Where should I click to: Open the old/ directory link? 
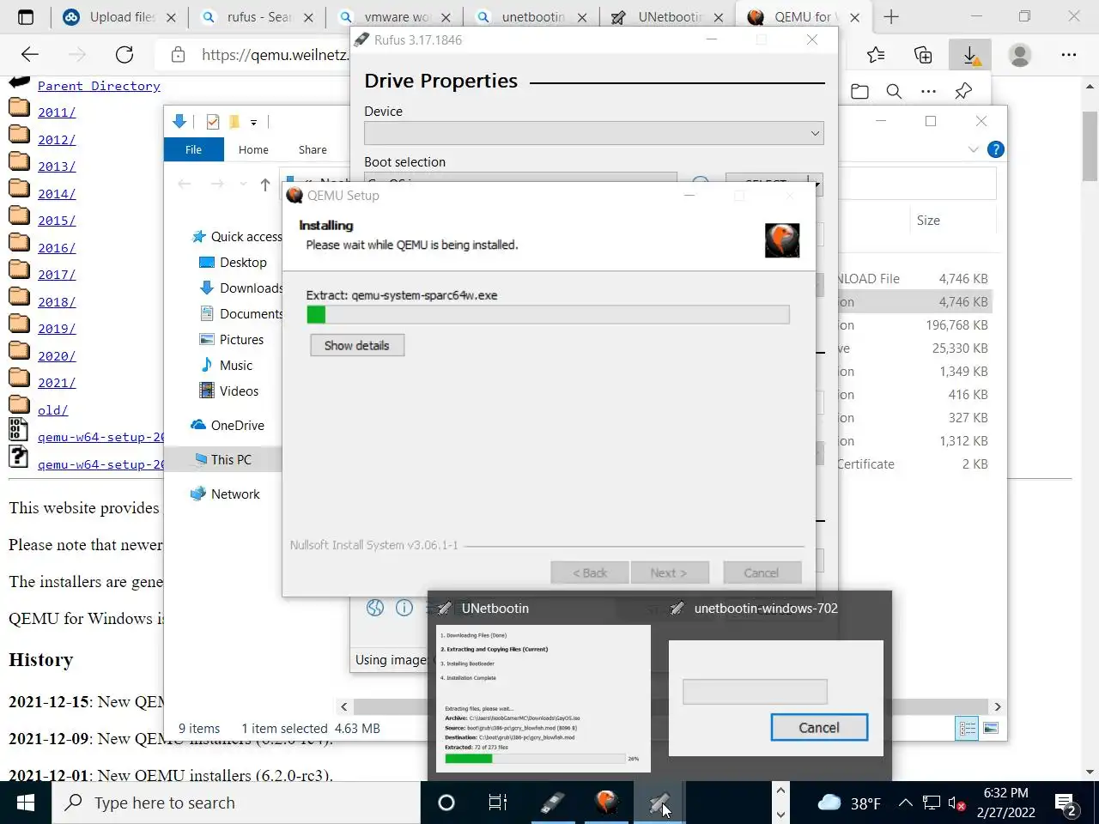(x=52, y=410)
